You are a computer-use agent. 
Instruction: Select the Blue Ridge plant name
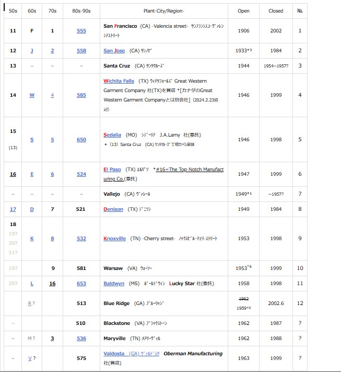pyautogui.click(x=116, y=303)
